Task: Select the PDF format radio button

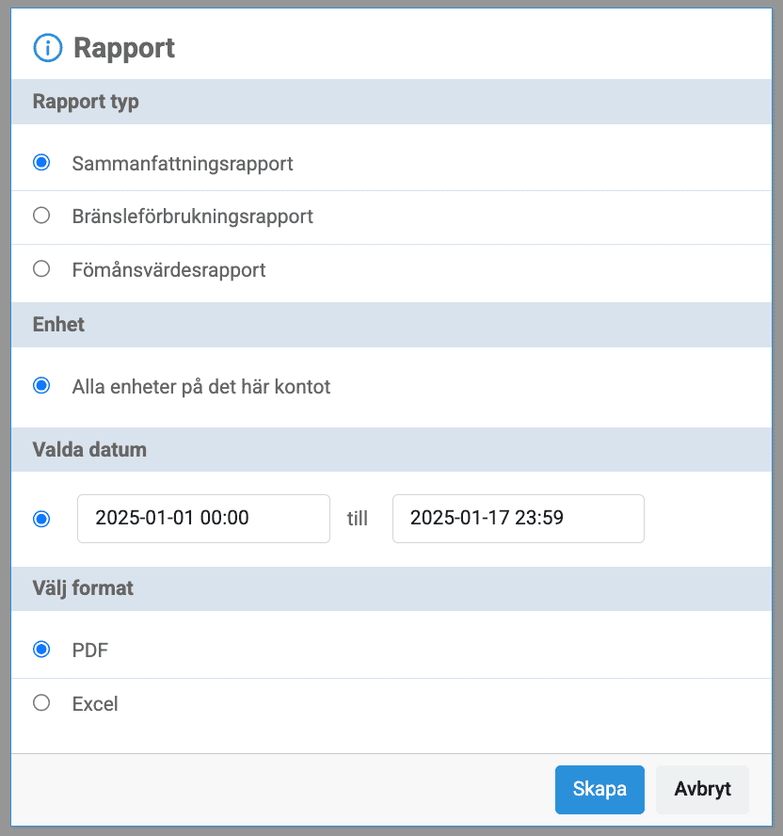Action: coord(41,650)
